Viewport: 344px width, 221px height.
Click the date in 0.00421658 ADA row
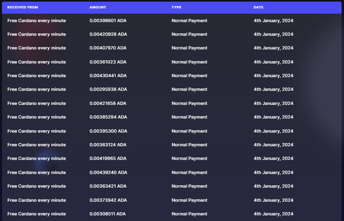[273, 103]
